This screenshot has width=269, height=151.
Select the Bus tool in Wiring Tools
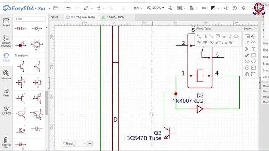[206, 36]
